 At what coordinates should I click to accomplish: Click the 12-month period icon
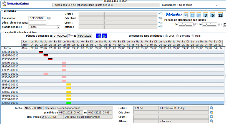tap(220, 15)
